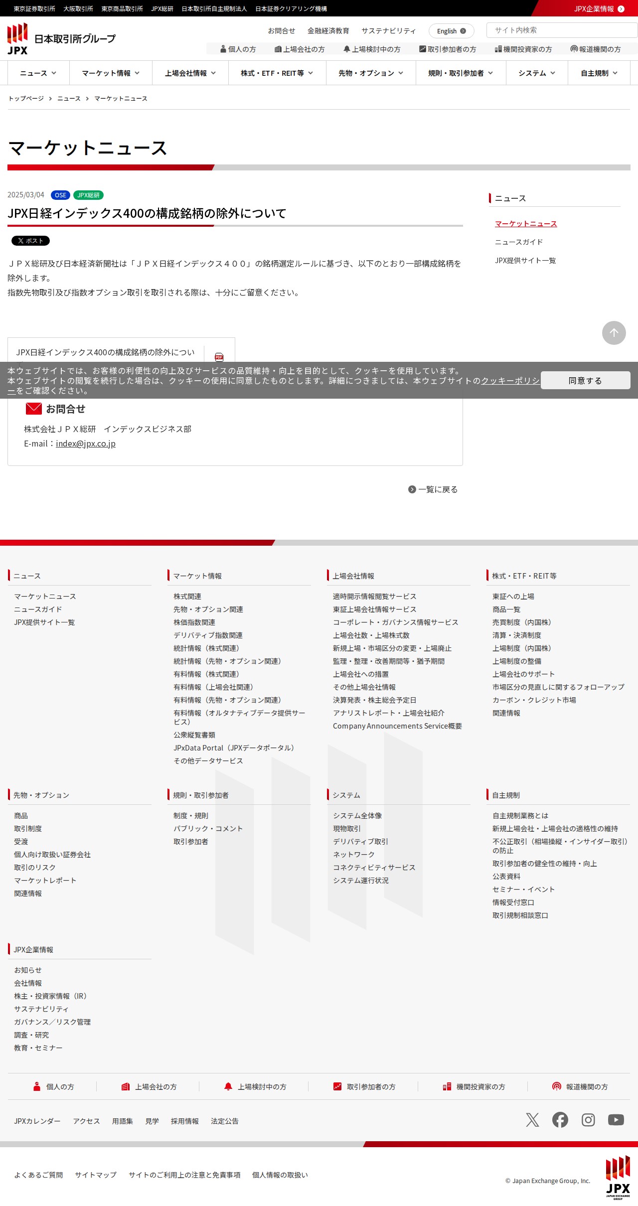Open the X (Twitter) icon in footer
638x1206 pixels.
(x=532, y=1120)
